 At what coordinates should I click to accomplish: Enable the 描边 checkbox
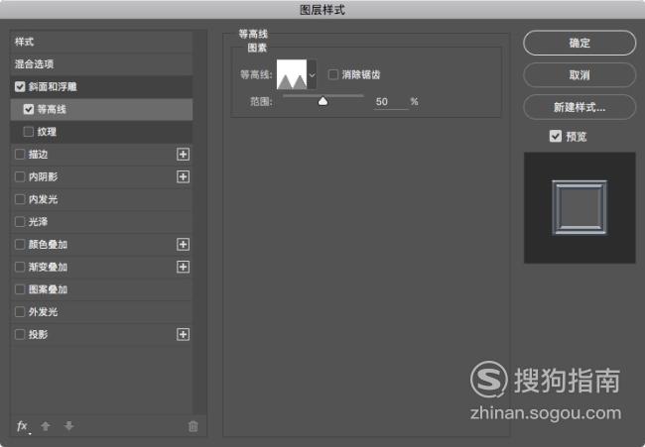(20, 155)
